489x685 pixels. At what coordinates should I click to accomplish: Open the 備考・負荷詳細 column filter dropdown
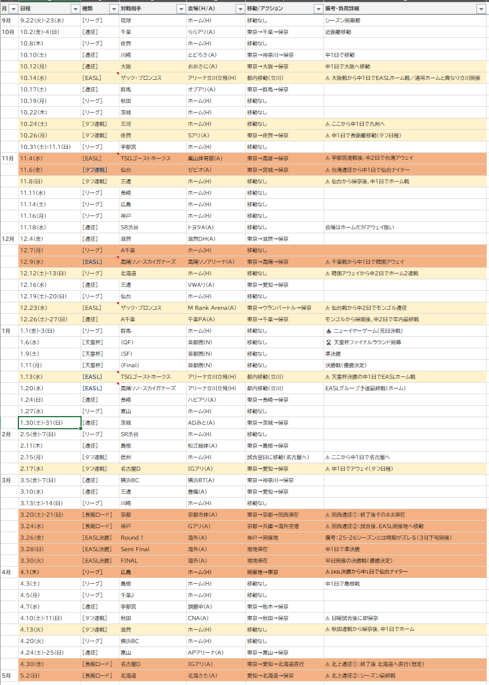[482, 9]
